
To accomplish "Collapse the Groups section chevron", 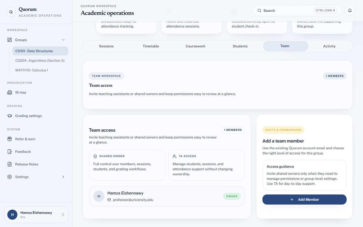I will pyautogui.click(x=63, y=40).
